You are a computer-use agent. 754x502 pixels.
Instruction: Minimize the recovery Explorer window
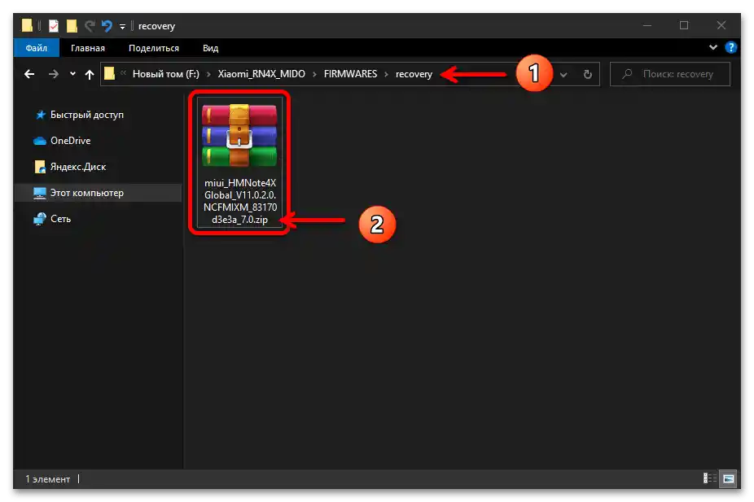(x=647, y=25)
